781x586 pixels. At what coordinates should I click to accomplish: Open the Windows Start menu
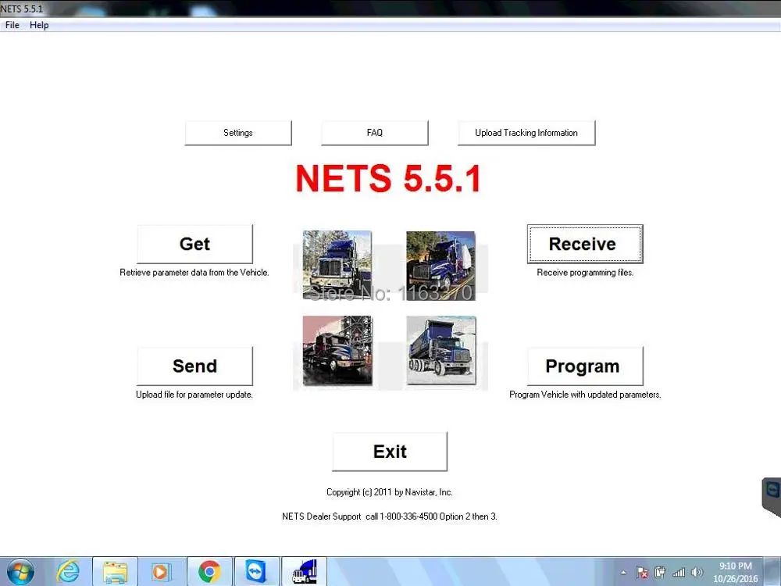20,572
